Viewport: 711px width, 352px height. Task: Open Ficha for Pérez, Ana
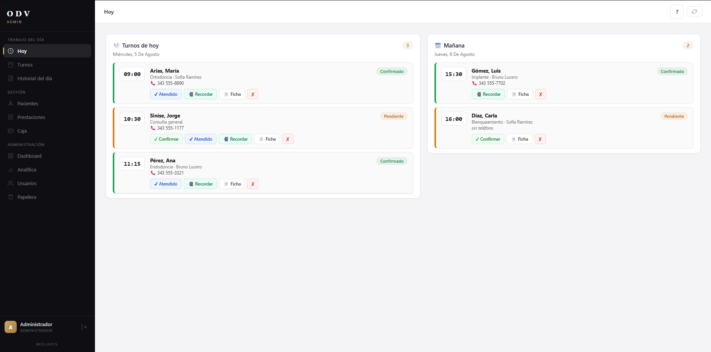tap(232, 184)
